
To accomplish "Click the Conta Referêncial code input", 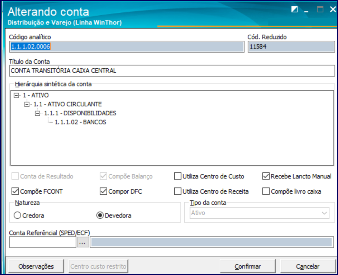I will pos(43,242).
